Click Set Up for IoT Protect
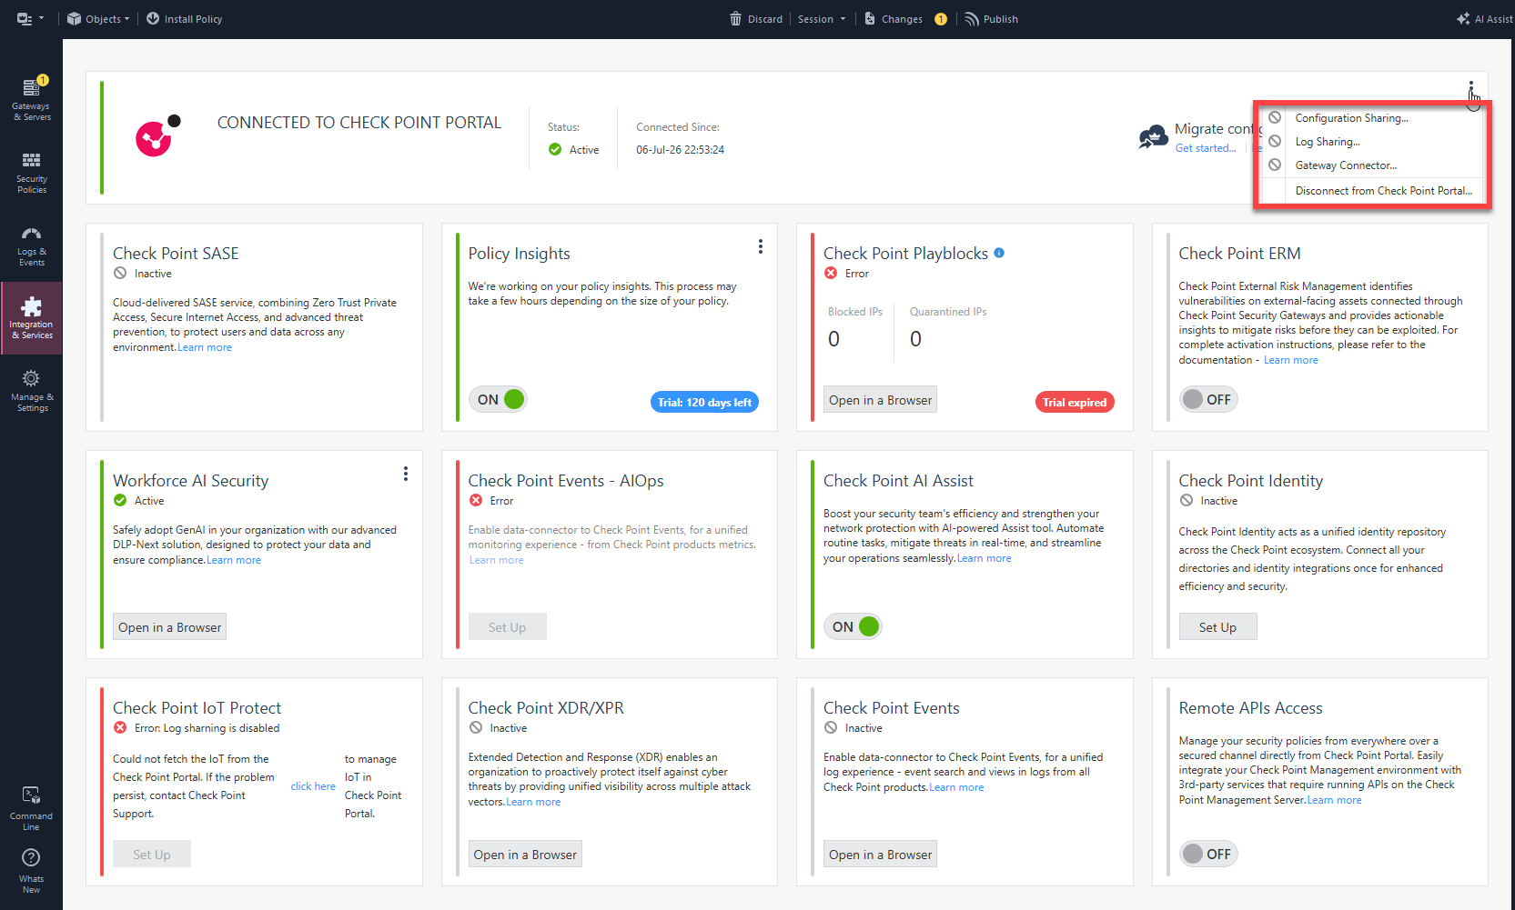1515x910 pixels. 152,855
